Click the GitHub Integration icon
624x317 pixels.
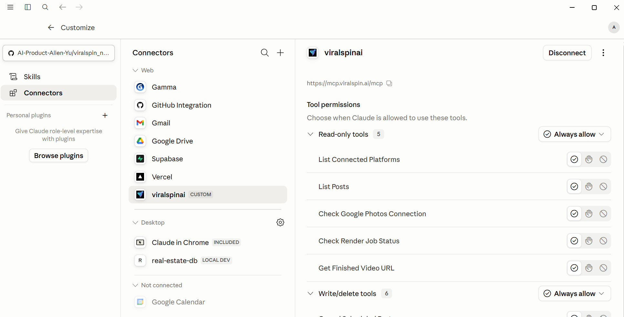(140, 105)
